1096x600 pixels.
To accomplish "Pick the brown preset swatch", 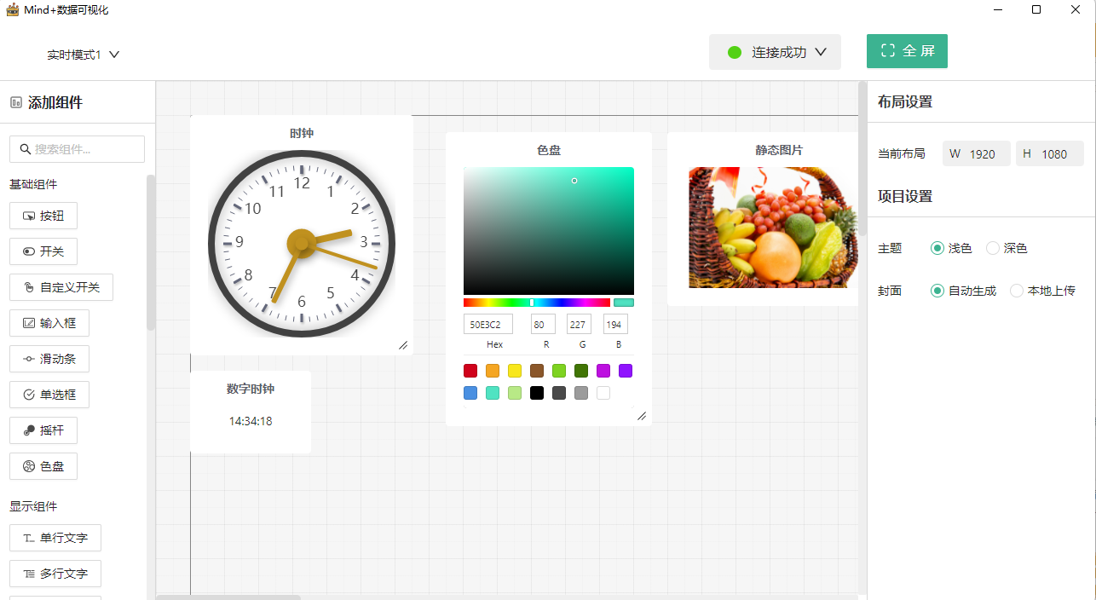I will 537,371.
